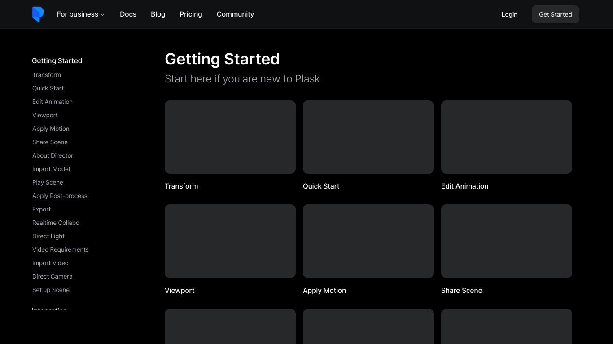The image size is (613, 344).
Task: Select Getting Started sidebar heading
Action: tap(57, 60)
